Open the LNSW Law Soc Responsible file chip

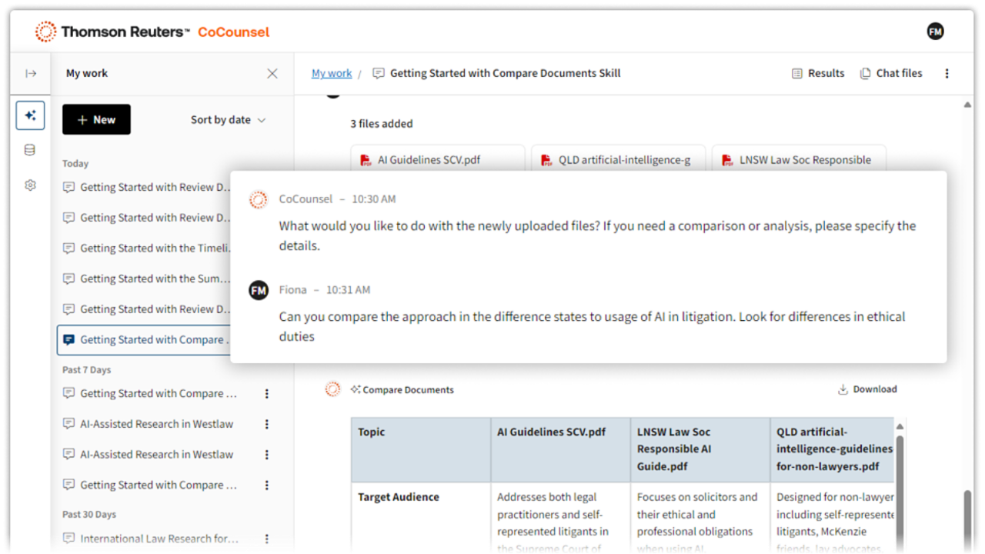[798, 160]
